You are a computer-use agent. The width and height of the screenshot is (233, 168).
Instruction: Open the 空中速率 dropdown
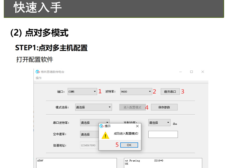89,134
